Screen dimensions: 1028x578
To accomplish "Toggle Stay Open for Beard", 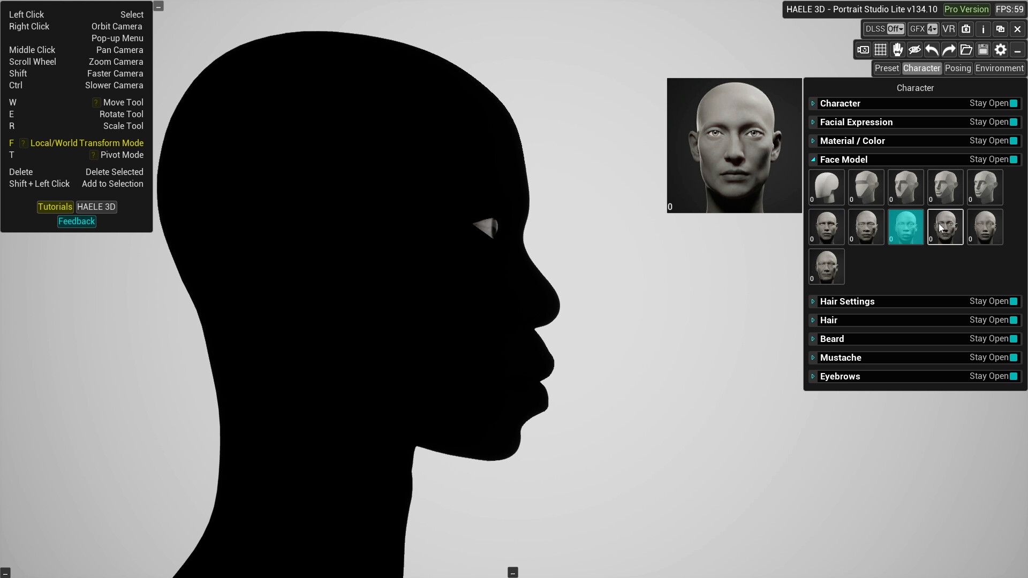I will pyautogui.click(x=1014, y=339).
